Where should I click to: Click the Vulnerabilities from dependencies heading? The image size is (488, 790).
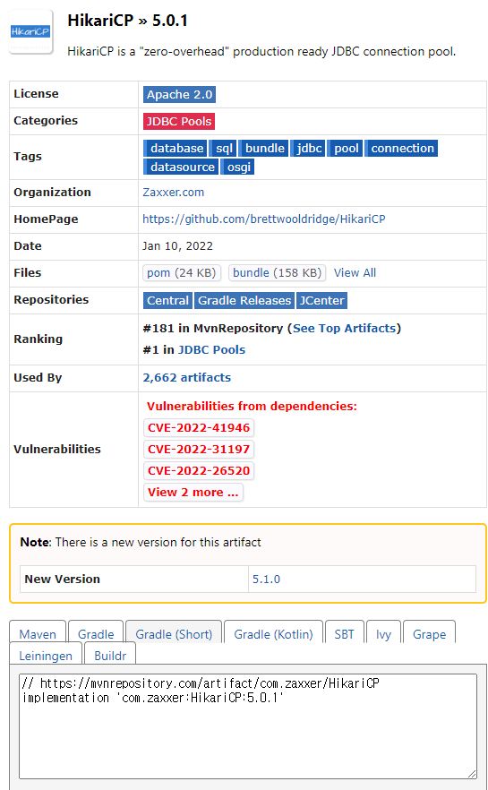[252, 406]
